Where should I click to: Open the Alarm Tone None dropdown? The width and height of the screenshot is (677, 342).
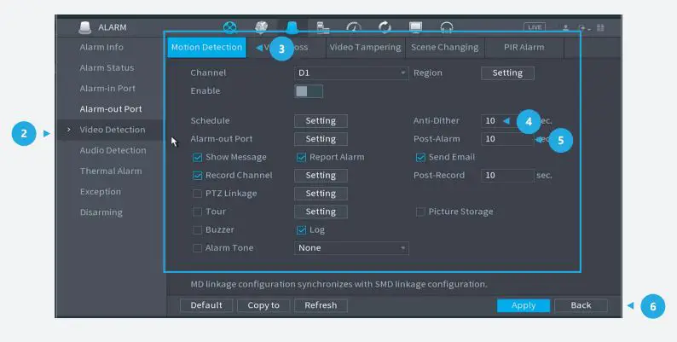351,248
